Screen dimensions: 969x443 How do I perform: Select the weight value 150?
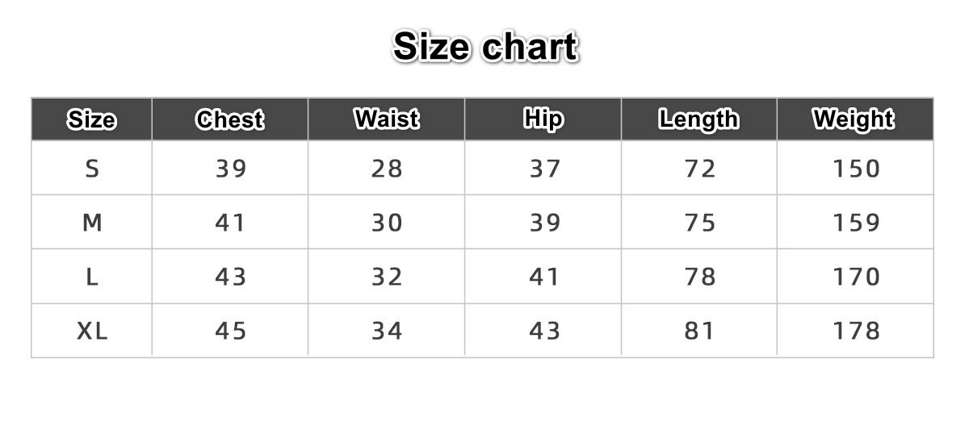pos(856,169)
